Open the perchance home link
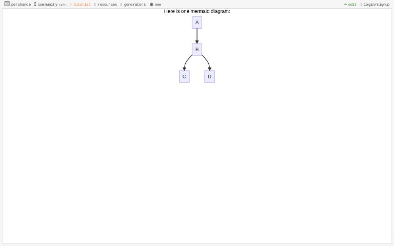The height and width of the screenshot is (246, 394). coord(21,5)
